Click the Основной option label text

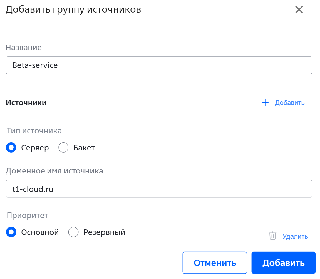click(x=40, y=232)
